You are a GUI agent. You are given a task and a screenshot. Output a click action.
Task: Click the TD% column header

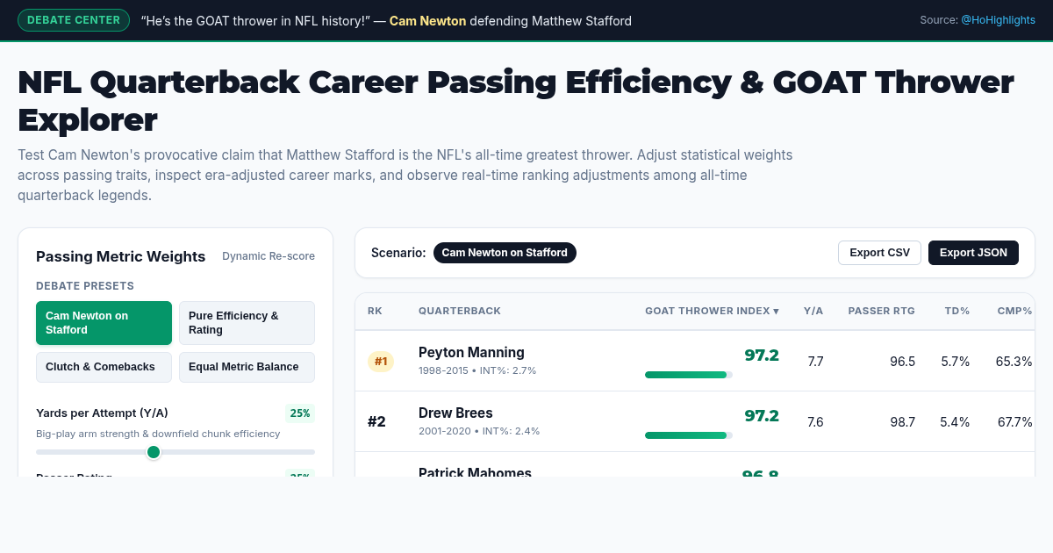click(x=957, y=311)
